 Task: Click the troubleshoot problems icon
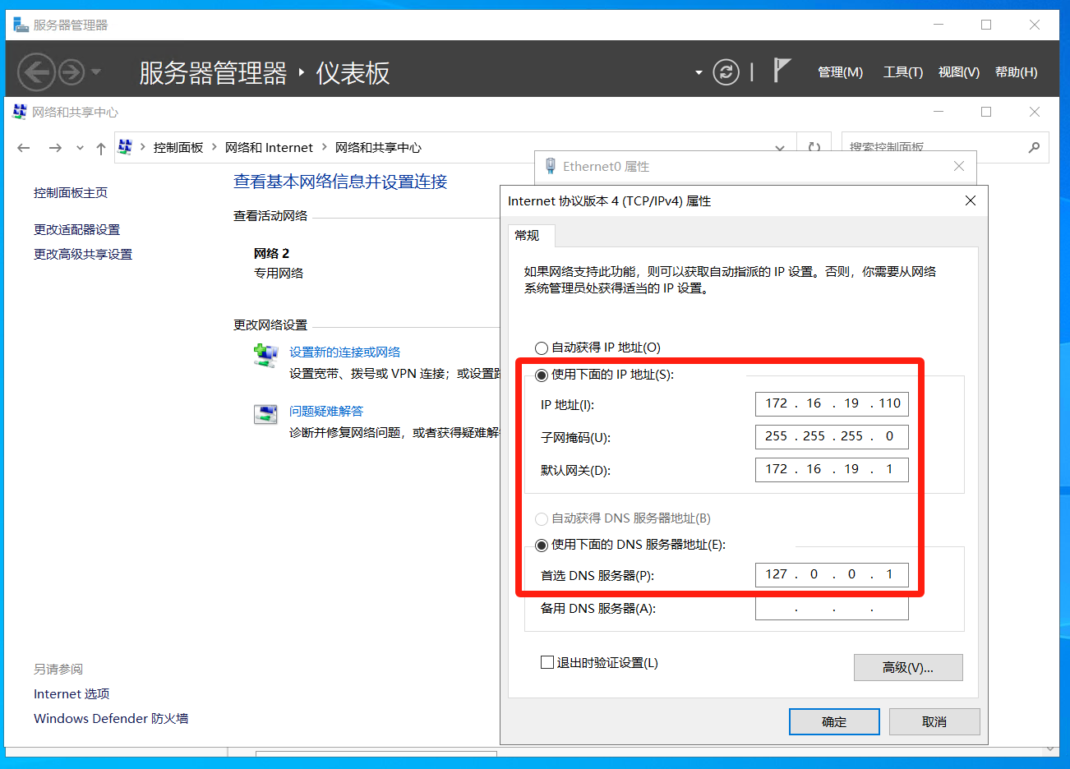[x=265, y=414]
